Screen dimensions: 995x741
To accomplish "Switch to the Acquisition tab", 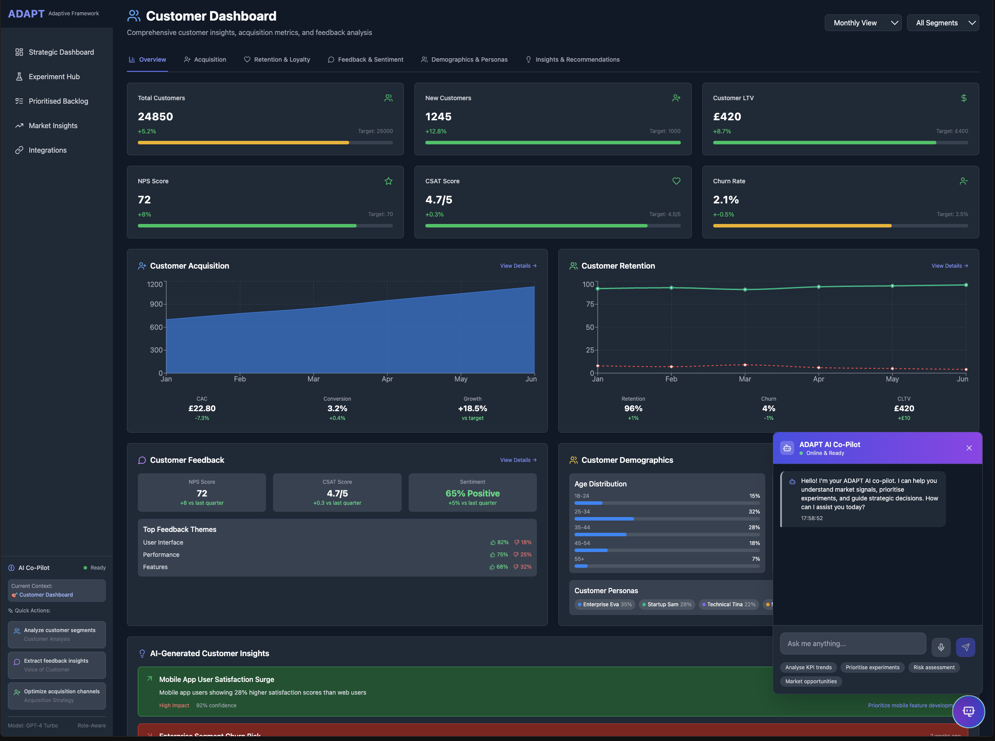I will tap(205, 59).
